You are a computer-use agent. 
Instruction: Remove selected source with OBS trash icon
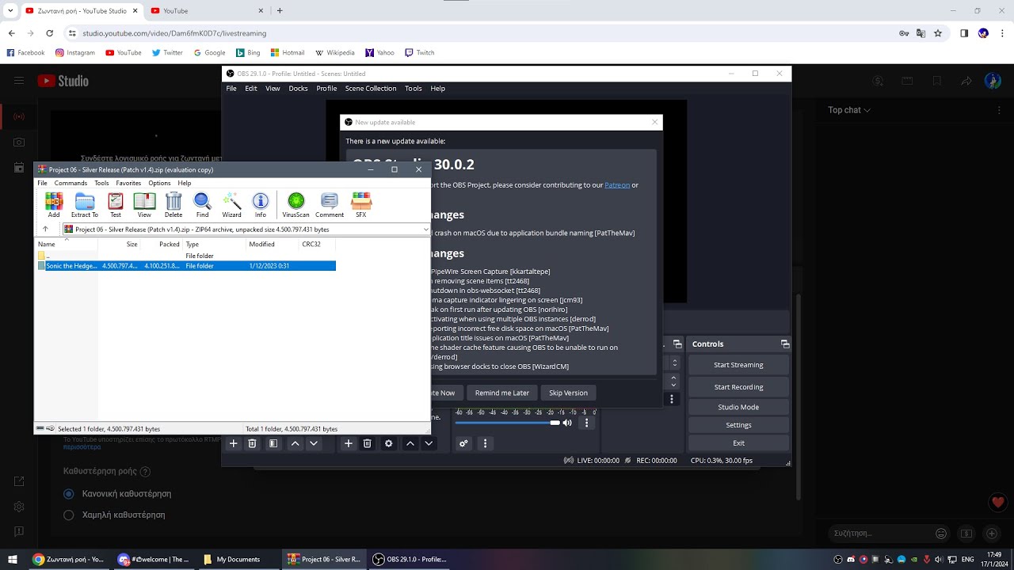pyautogui.click(x=368, y=444)
